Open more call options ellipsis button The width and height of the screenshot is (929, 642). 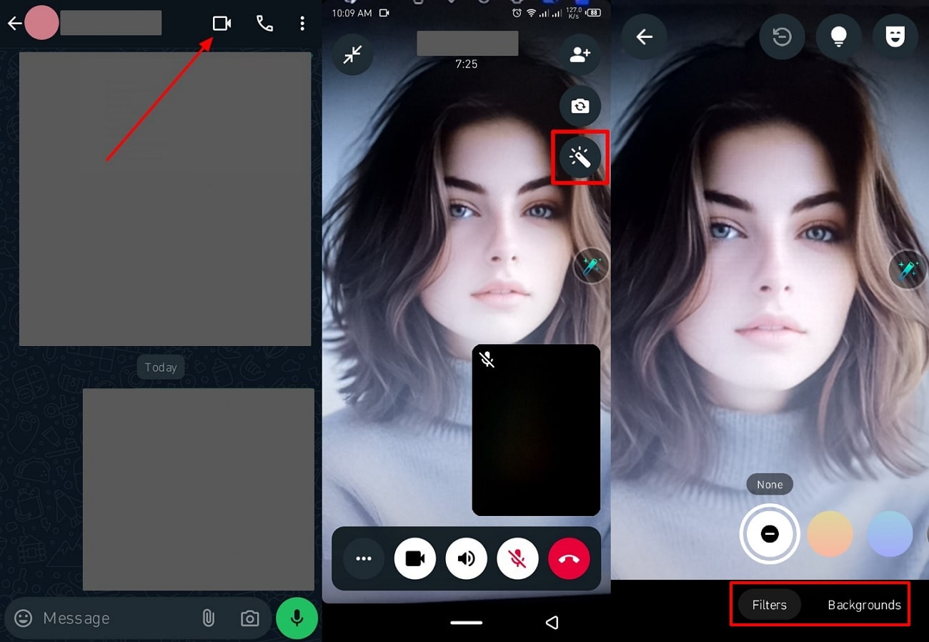click(x=364, y=558)
